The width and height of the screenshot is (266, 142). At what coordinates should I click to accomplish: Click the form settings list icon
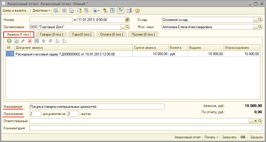[x=129, y=10]
